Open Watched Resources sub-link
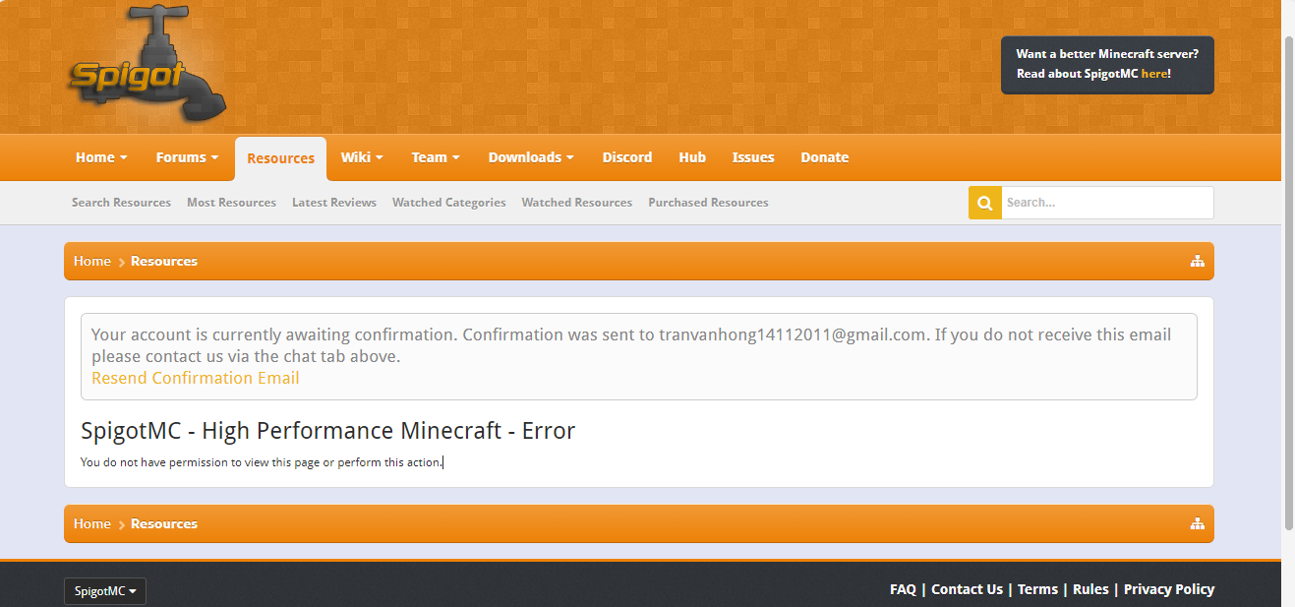1295x607 pixels. tap(577, 203)
